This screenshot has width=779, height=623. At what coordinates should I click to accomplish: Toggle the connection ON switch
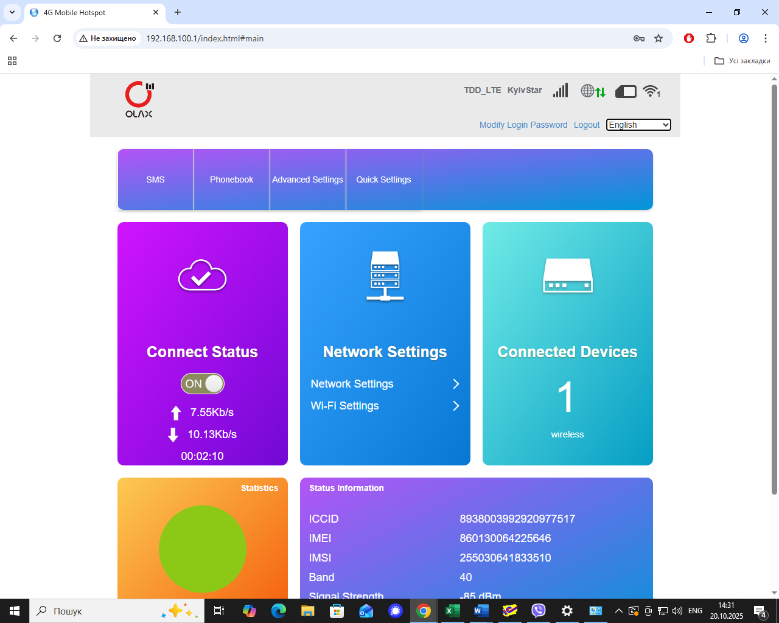click(202, 383)
